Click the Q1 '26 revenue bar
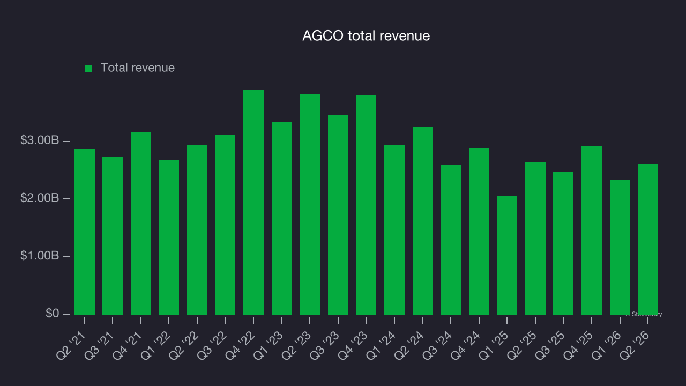Viewport: 686px width, 386px height. tap(620, 247)
